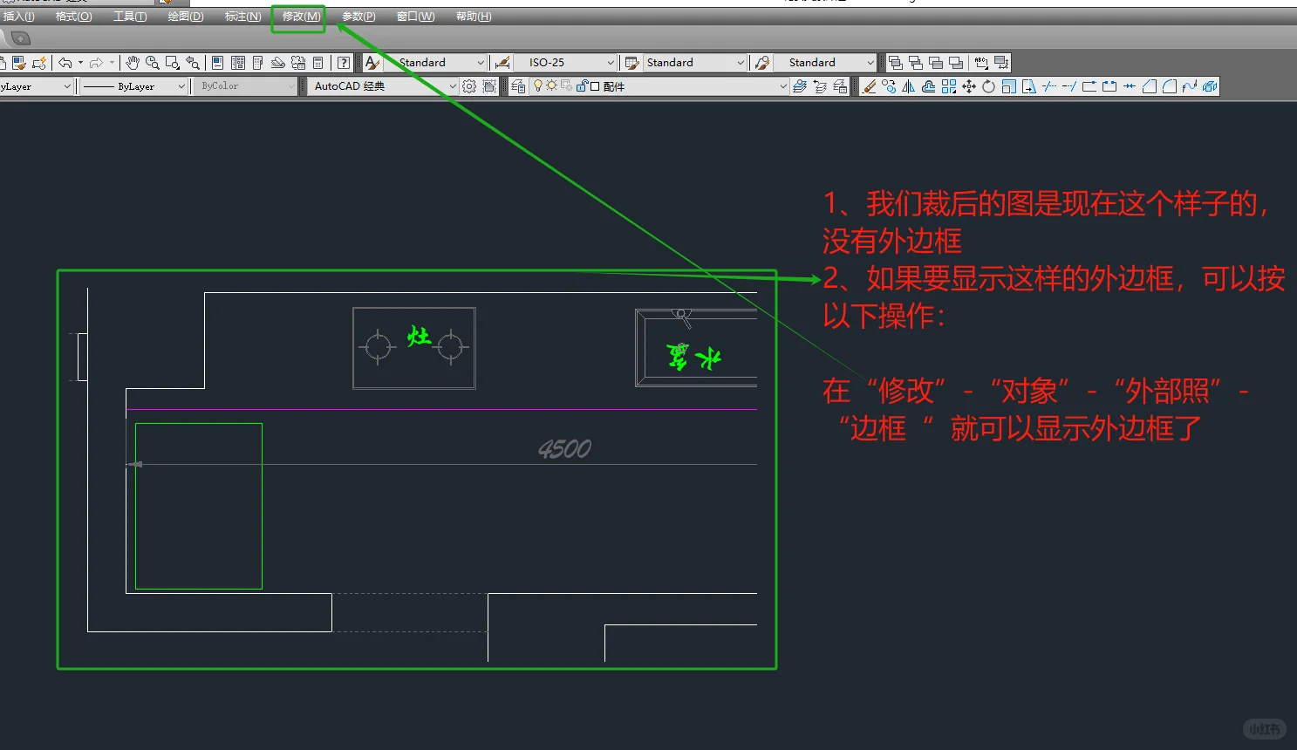Select the Mirror tool
Image resolution: width=1297 pixels, height=750 pixels.
point(909,85)
